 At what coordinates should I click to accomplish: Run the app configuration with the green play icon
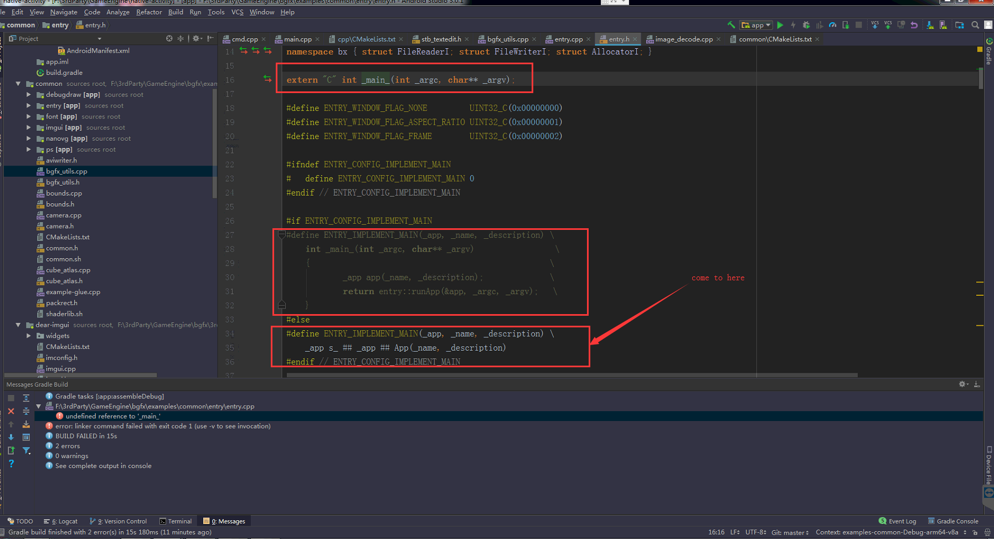click(780, 24)
